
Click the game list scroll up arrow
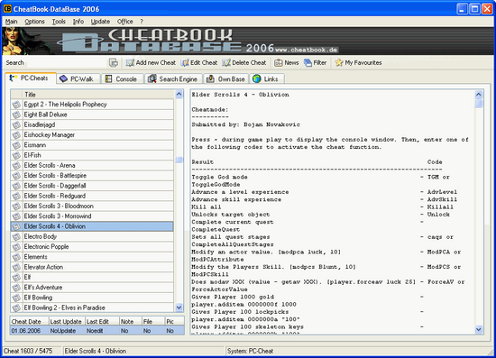click(x=179, y=95)
